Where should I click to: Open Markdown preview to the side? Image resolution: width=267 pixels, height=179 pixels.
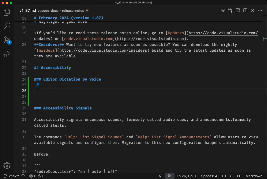click(x=238, y=11)
